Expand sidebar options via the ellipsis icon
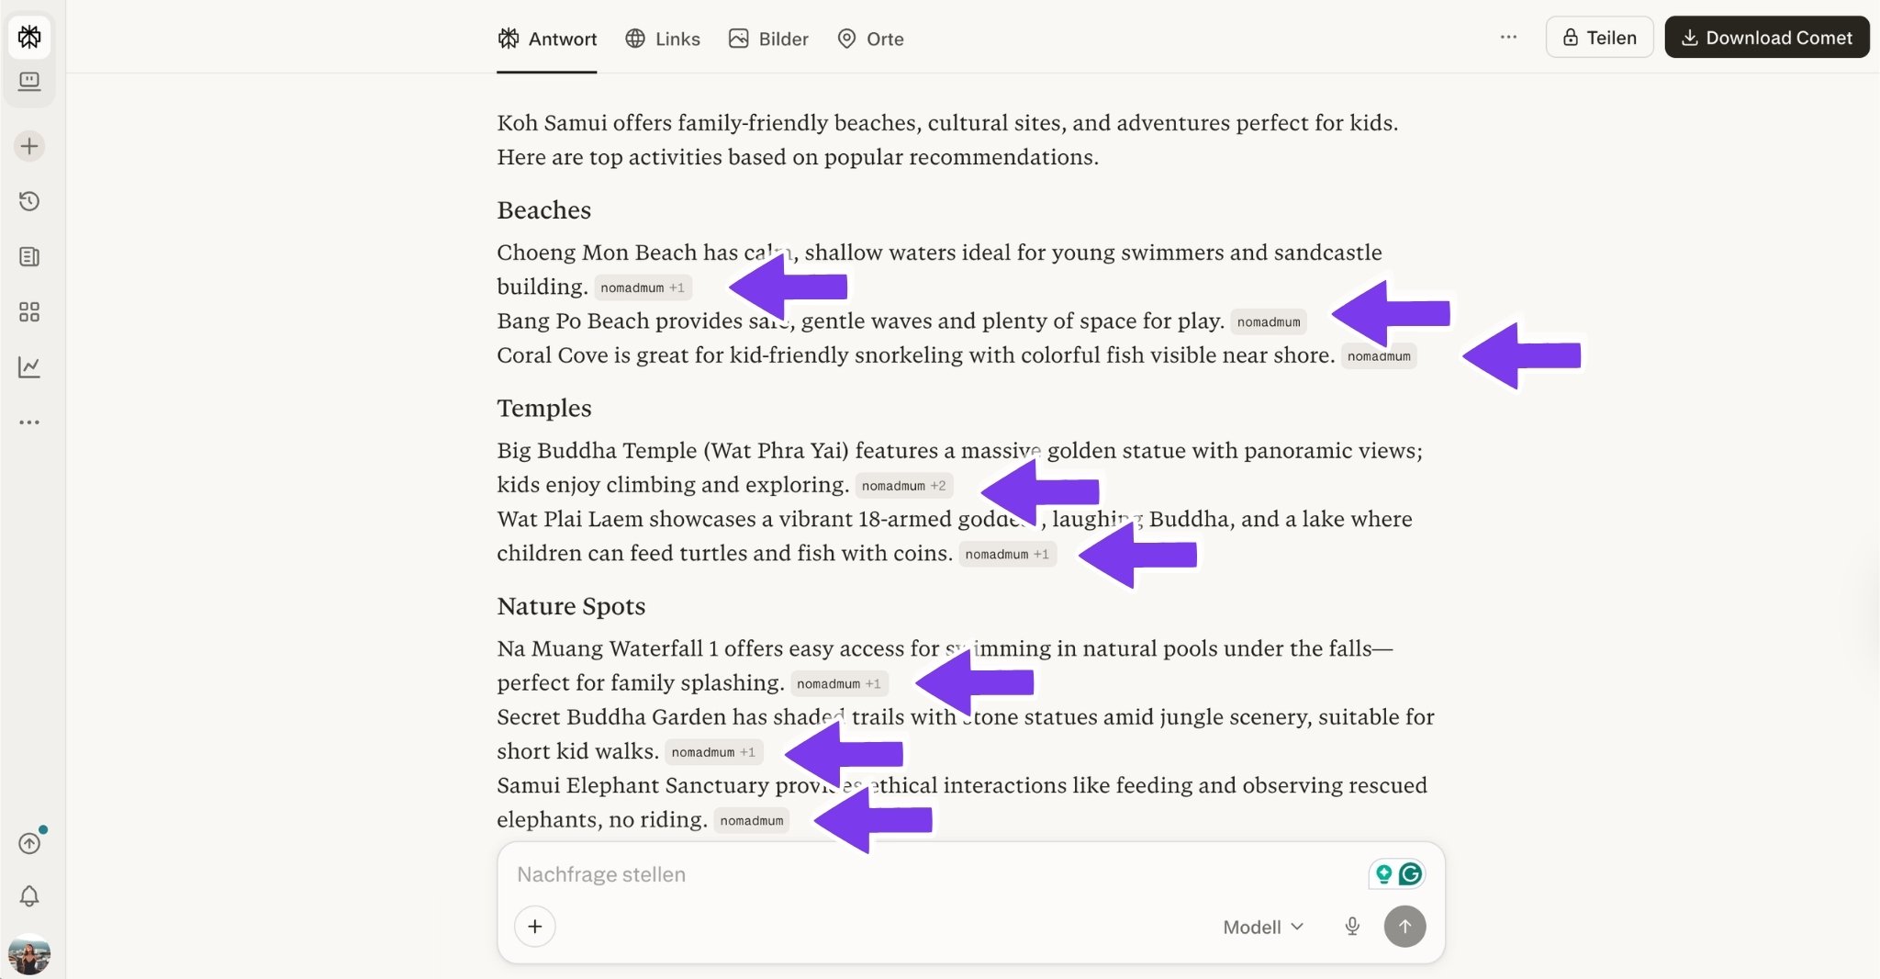 pos(30,422)
